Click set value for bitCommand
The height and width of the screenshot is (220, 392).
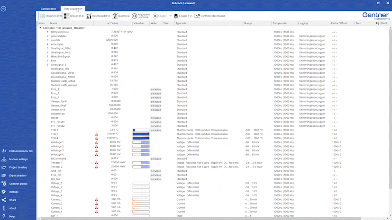tap(156, 158)
